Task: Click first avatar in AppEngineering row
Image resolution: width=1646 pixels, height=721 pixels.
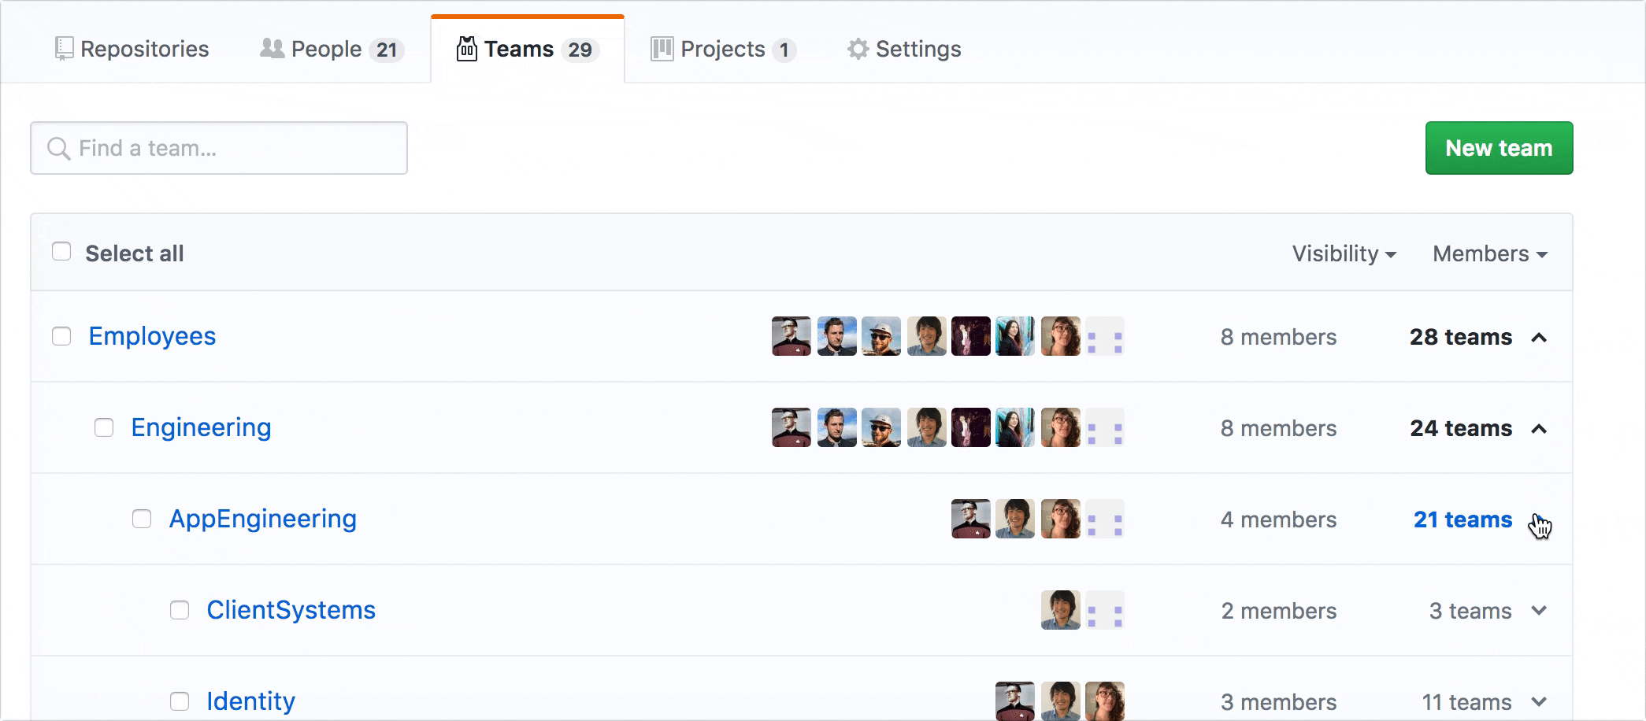Action: [x=970, y=519]
